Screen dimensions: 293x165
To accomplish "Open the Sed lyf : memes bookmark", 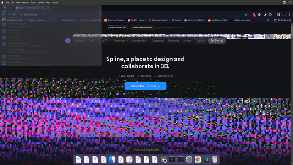I will (136, 20).
